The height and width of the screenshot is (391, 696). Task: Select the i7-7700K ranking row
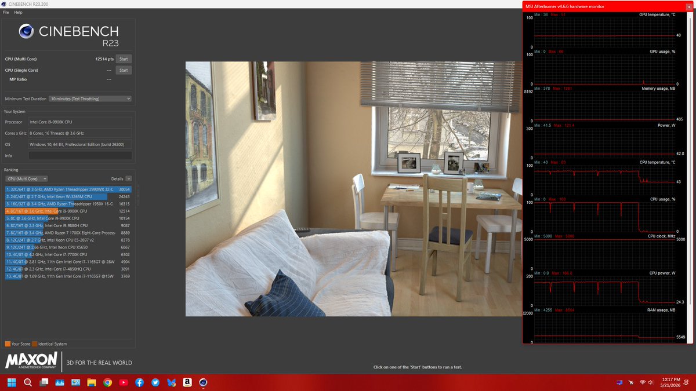[x=68, y=254]
